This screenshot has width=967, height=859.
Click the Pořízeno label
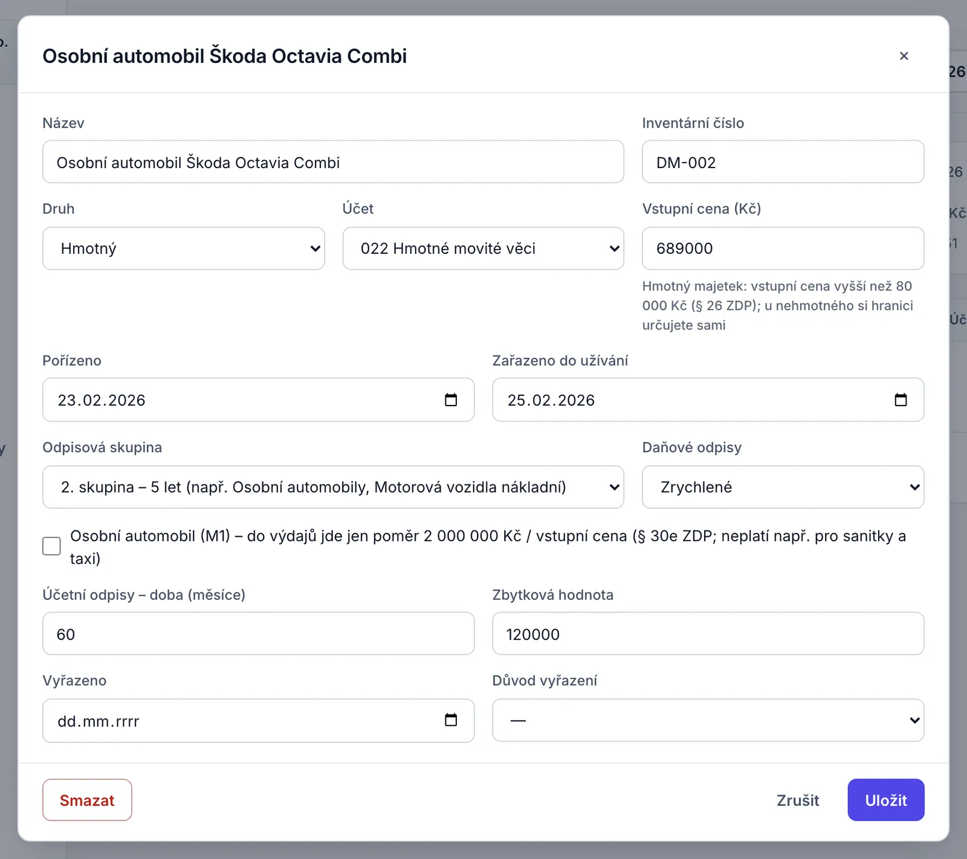coord(72,361)
